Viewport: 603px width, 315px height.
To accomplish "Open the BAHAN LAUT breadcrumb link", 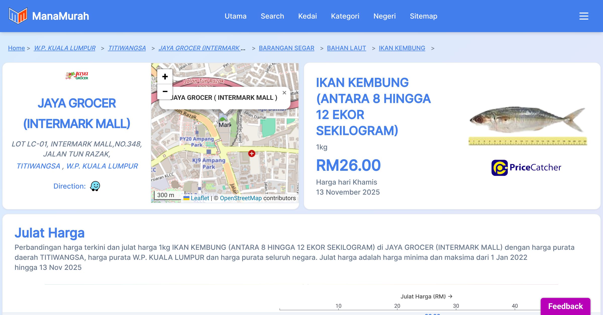I will 346,48.
